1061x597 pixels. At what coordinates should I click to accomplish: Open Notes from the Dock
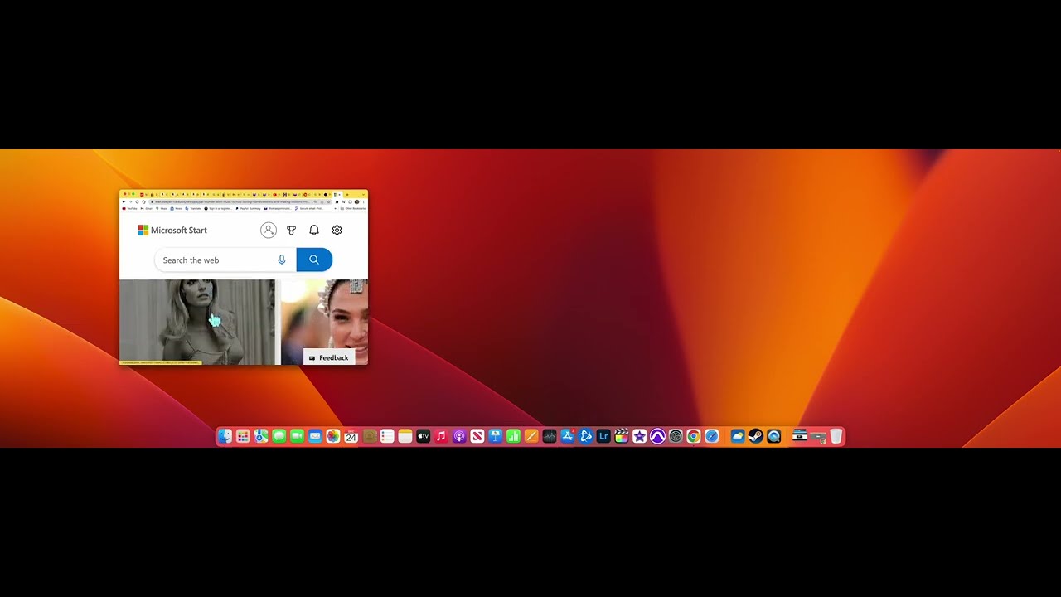[x=405, y=436]
